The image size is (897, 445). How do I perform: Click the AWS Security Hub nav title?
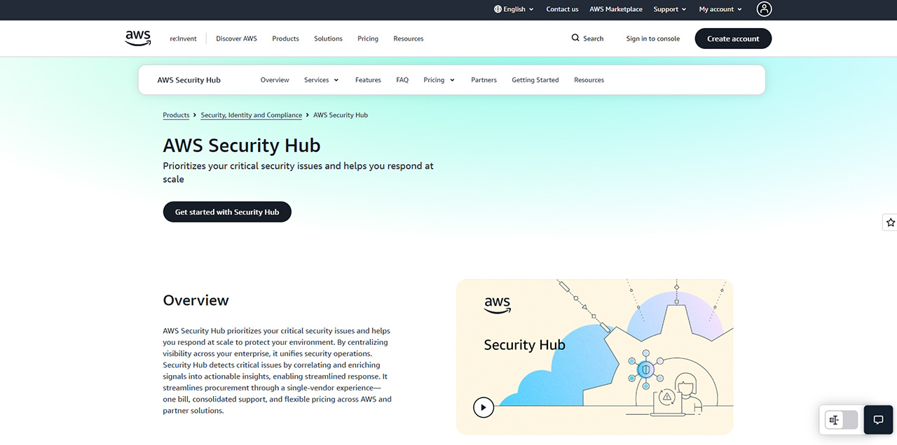point(189,80)
